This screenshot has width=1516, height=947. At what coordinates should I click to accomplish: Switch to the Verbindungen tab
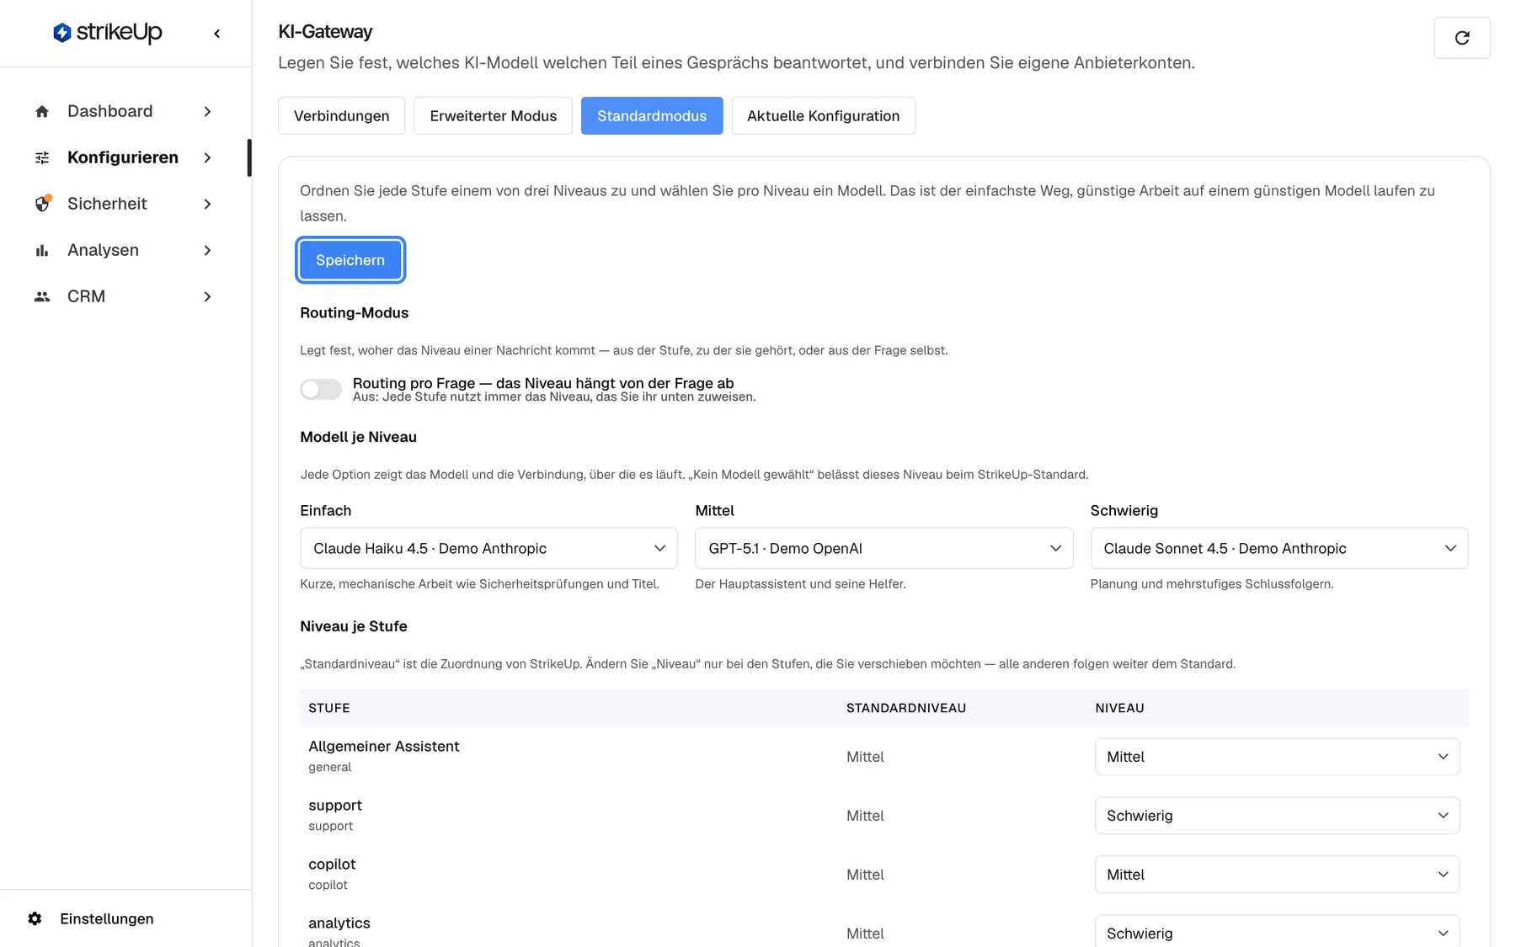341,116
